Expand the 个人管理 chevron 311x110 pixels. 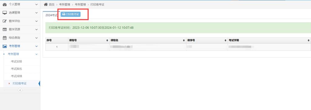pos(36,4)
